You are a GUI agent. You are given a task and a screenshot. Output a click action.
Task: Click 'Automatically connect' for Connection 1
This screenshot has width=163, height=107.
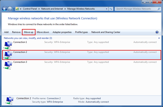coord(145,42)
